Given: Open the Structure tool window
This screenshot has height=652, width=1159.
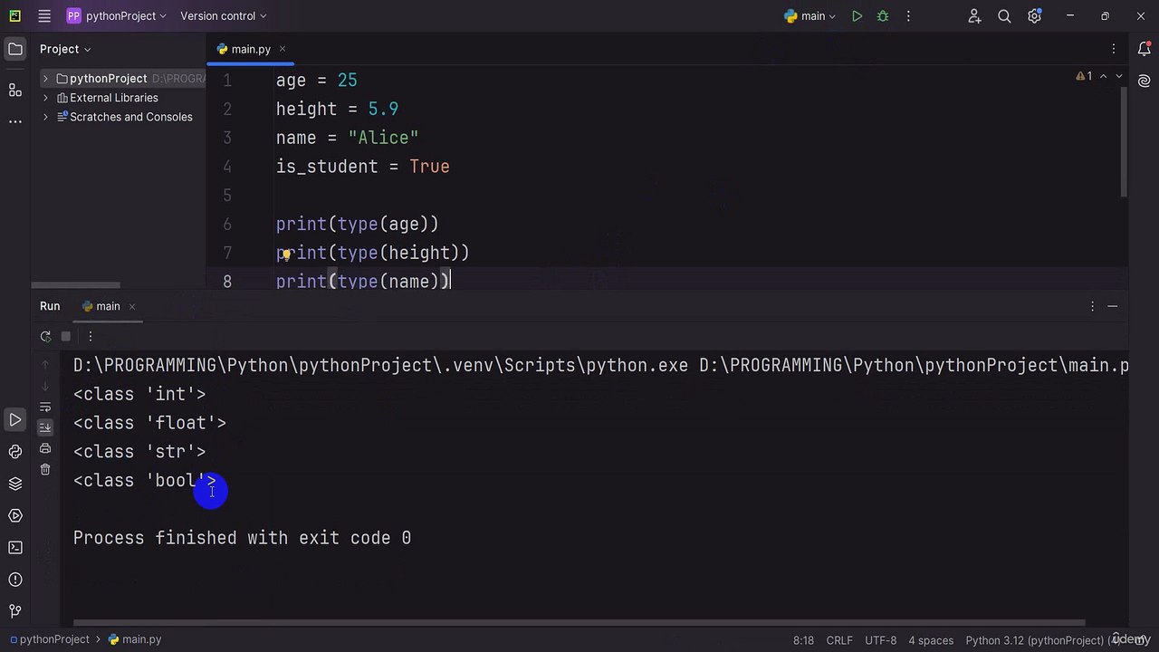Looking at the screenshot, I should 15,90.
